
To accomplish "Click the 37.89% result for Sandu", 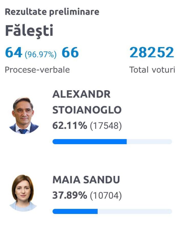I will 70,195.
